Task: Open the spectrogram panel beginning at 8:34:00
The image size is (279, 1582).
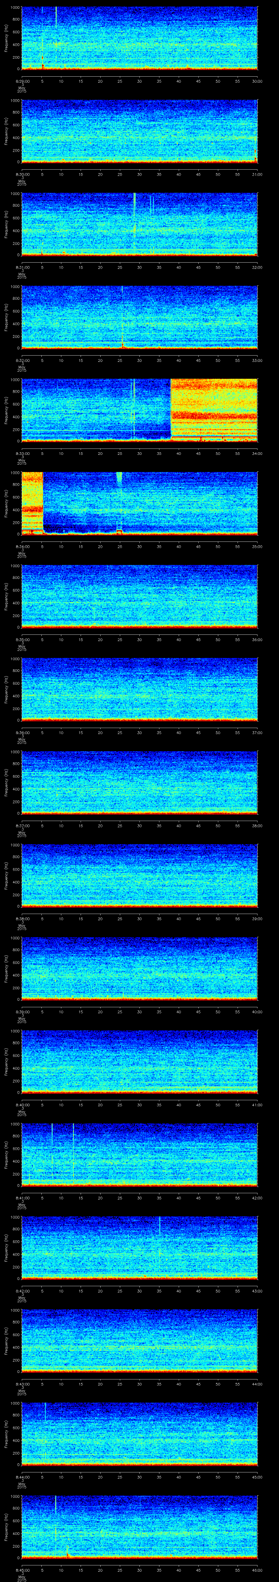Action: [x=139, y=503]
